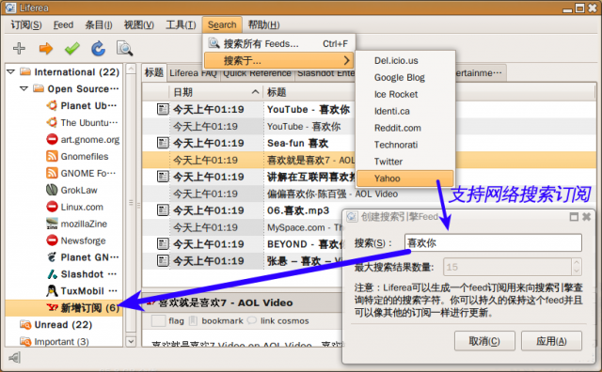Click the orange next unread arrow icon
The height and width of the screenshot is (372, 602).
46,48
